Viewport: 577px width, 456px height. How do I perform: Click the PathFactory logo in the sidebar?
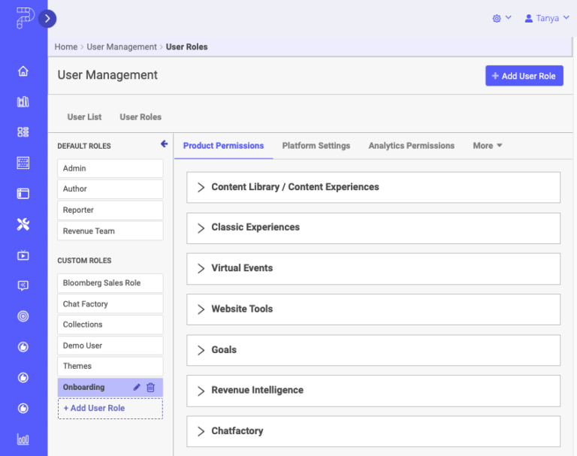click(x=25, y=18)
